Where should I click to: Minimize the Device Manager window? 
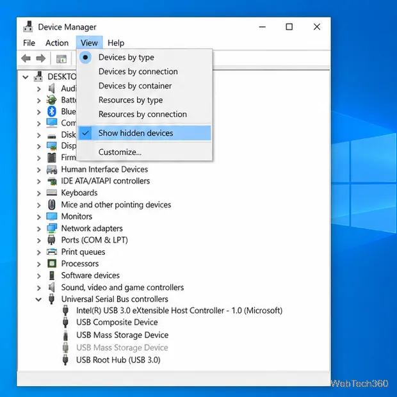click(263, 27)
